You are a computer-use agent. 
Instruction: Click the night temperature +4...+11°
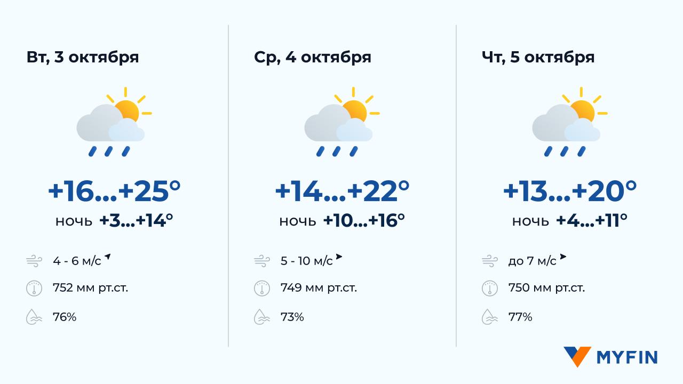tap(591, 220)
